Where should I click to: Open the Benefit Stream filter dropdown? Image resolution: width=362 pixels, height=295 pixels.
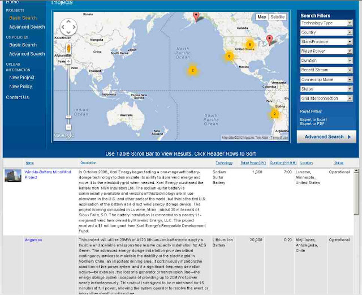point(326,70)
